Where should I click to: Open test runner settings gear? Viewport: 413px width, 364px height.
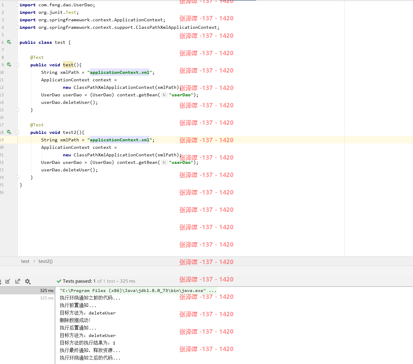tap(28, 281)
